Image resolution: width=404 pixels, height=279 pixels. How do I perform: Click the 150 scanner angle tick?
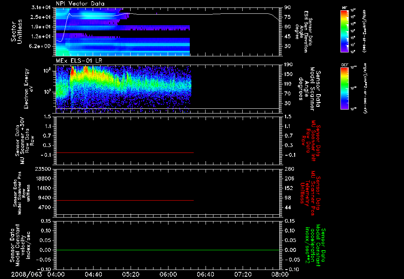click(288, 74)
